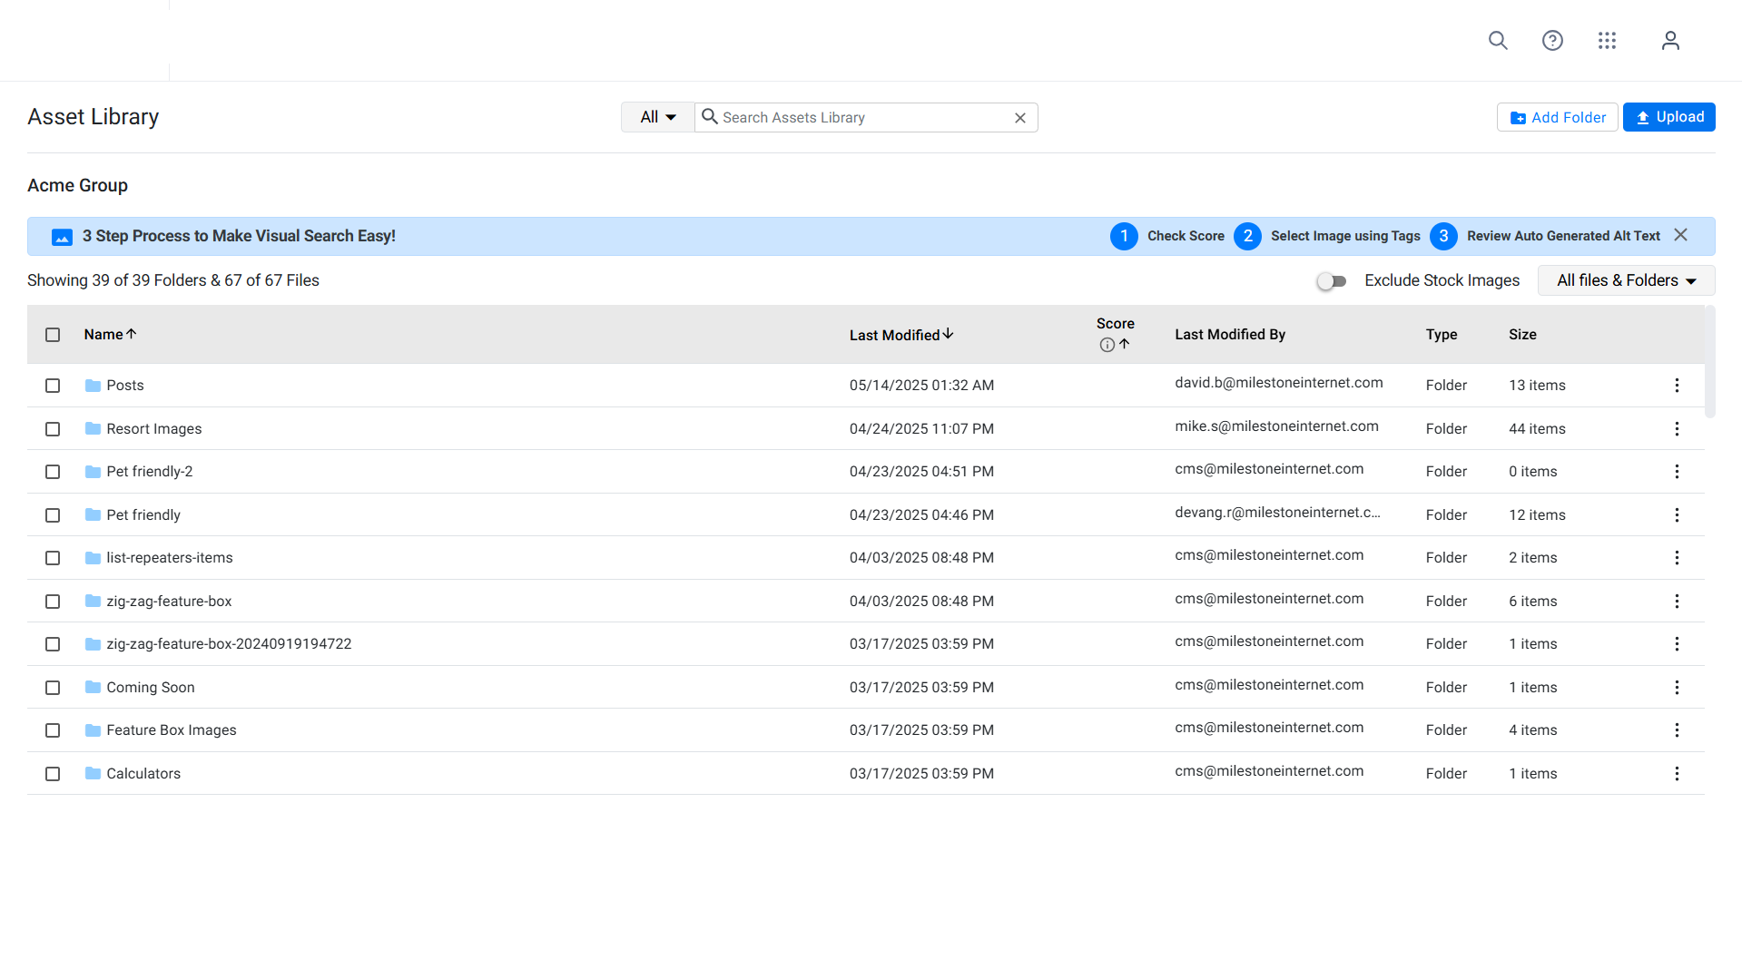Screen dimensions: 1742x979
Task: Dismiss the 3 Step Process banner
Action: (1680, 235)
